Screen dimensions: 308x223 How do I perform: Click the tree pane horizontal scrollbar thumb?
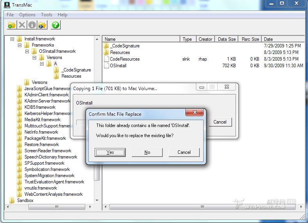(57, 207)
